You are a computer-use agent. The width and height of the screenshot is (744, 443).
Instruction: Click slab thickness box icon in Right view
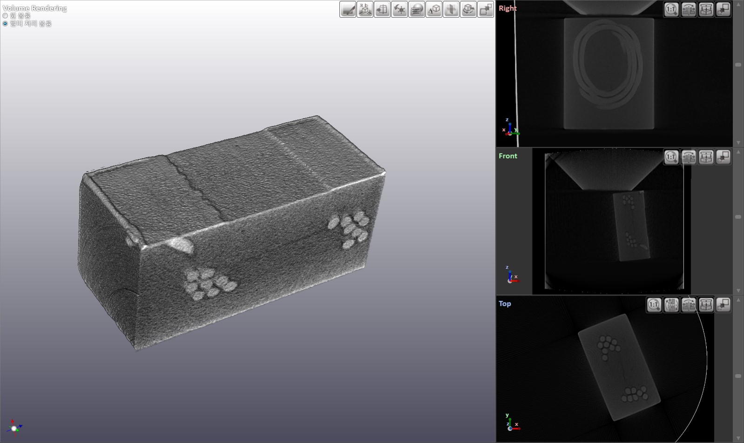point(706,9)
